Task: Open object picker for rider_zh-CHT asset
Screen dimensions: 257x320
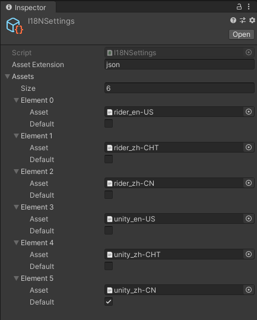Action: (x=249, y=147)
